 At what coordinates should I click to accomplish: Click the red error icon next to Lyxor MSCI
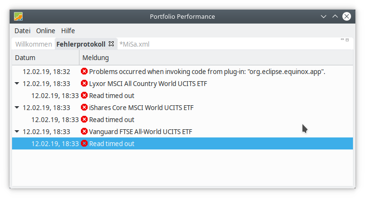(84, 84)
